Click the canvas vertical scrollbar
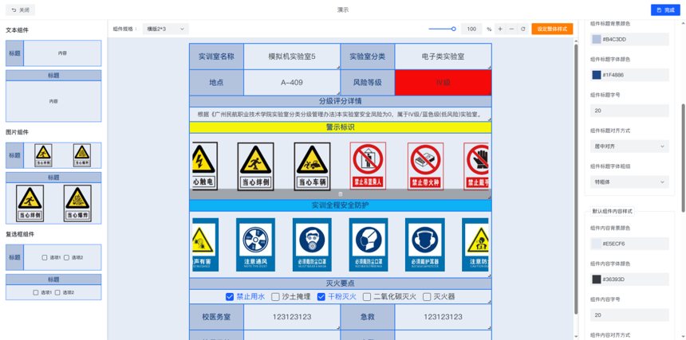 [x=576, y=179]
